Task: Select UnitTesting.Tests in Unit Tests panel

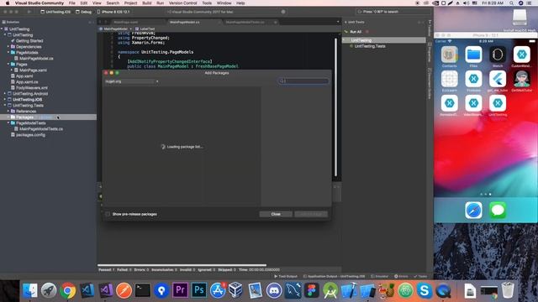Action: 370,46
